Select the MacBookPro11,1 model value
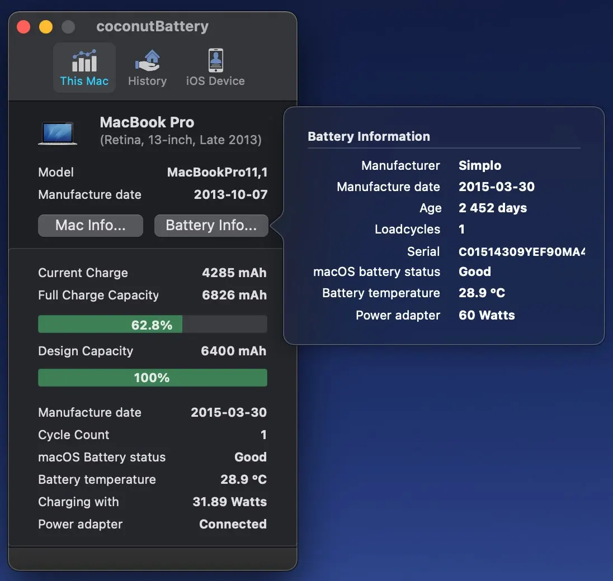Viewport: 613px width, 581px height. (x=218, y=172)
